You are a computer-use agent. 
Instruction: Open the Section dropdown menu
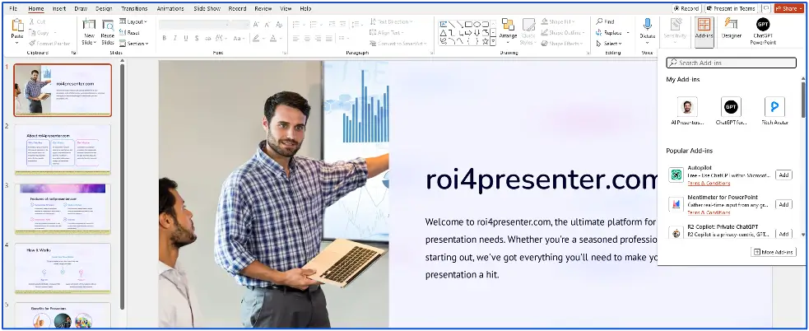click(x=135, y=43)
